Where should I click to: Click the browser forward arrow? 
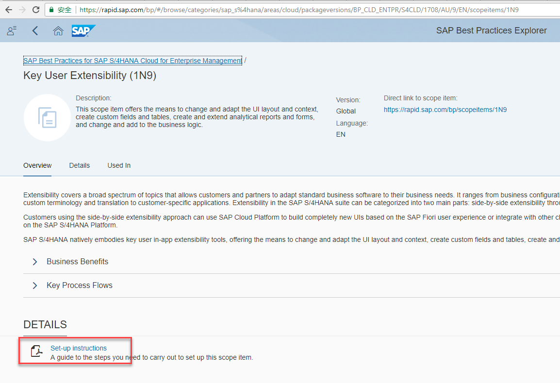pyautogui.click(x=22, y=10)
